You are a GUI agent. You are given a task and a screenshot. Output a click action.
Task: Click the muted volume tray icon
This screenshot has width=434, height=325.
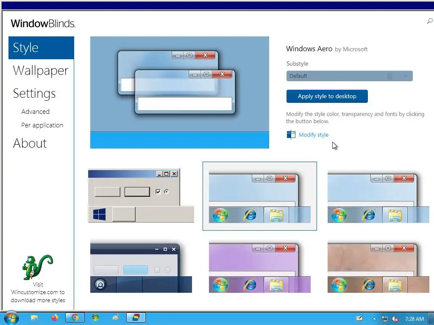tap(395, 319)
